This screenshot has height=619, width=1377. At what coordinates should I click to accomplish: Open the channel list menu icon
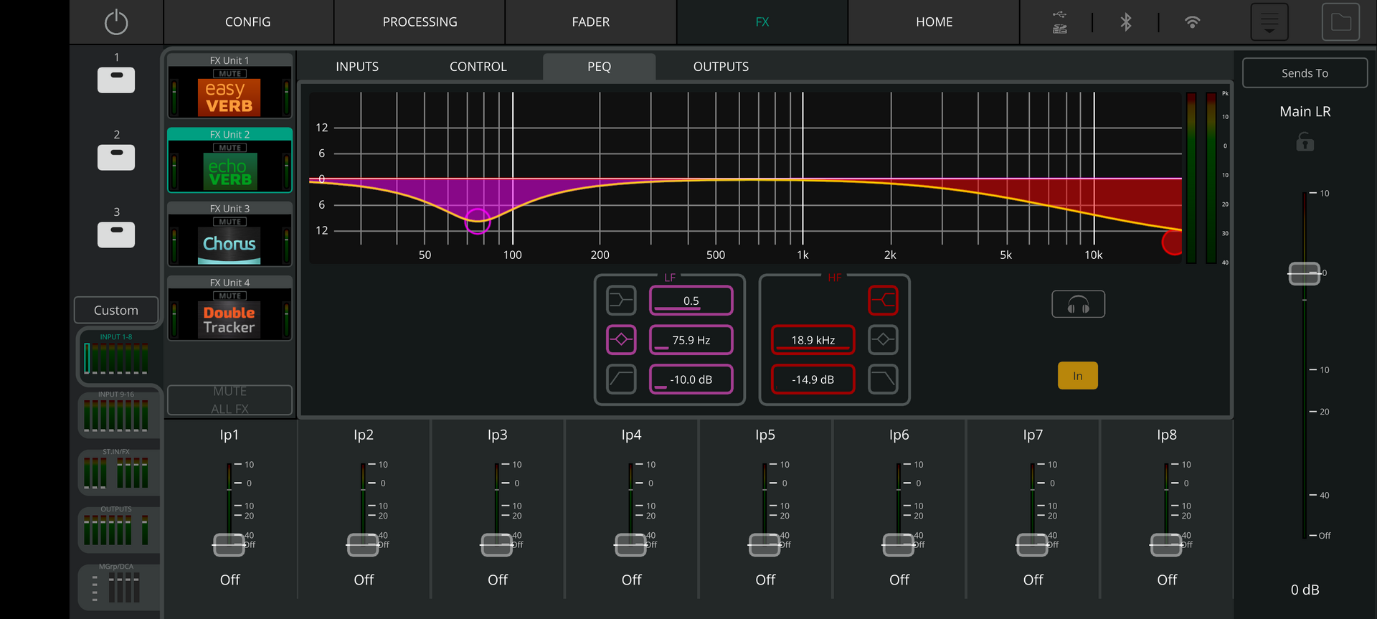pyautogui.click(x=1269, y=22)
